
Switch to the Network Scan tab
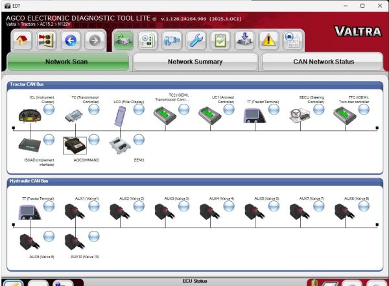pos(68,62)
